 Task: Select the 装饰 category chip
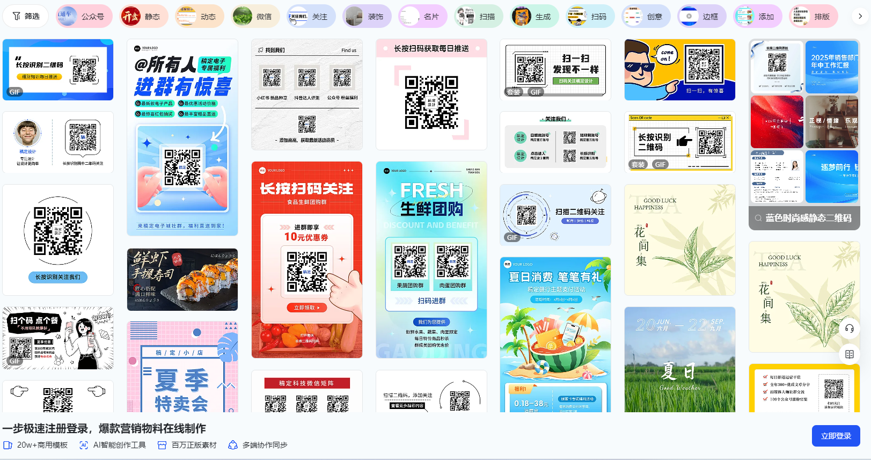[367, 16]
